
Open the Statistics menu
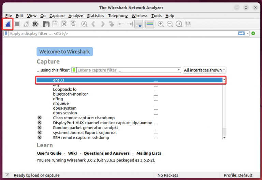tap(96, 16)
